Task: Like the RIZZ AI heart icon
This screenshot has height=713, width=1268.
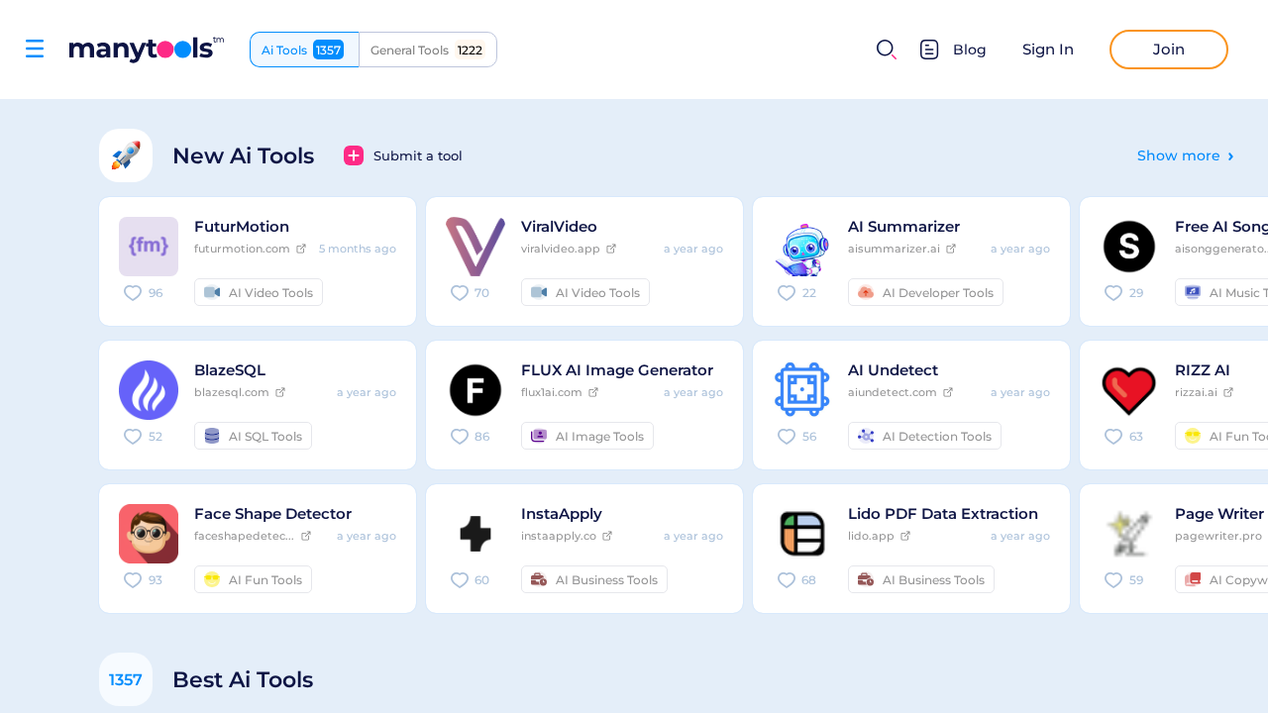Action: (x=1113, y=437)
